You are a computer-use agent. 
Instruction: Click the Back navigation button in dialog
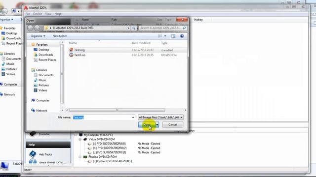click(x=30, y=28)
